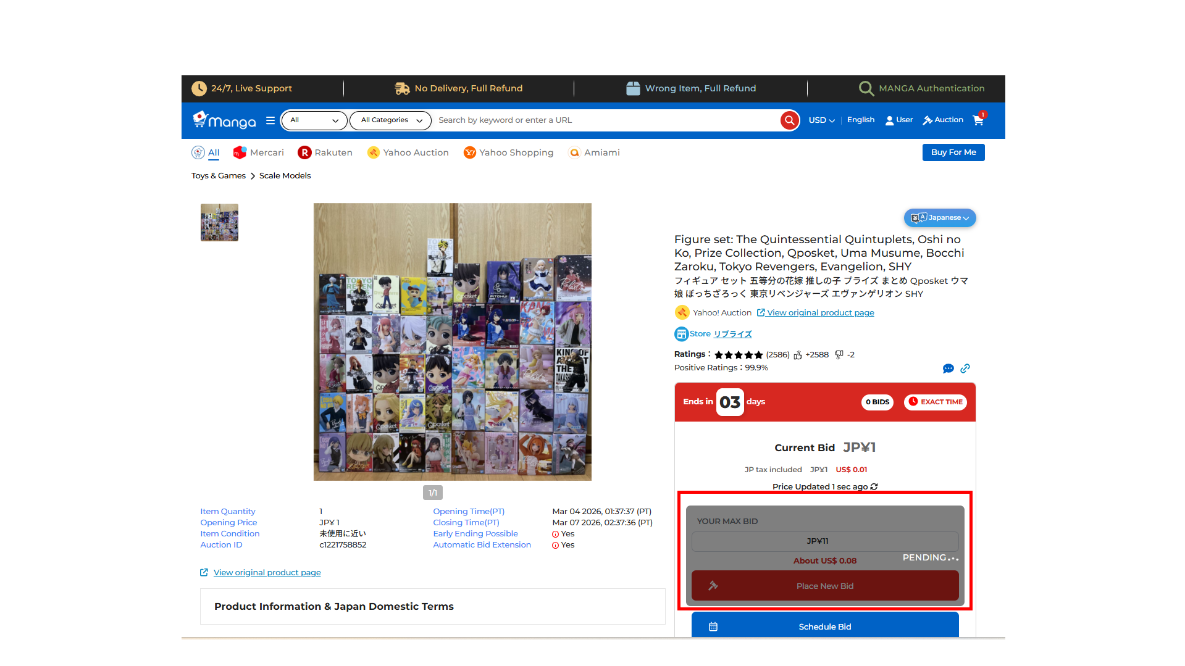The height and width of the screenshot is (666, 1185).
Task: Copy link via the chain icon
Action: pos(965,368)
